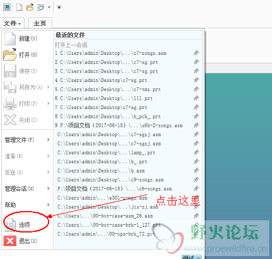
Task: Click the 打开 (Open) folder icon
Action: (x=10, y=55)
